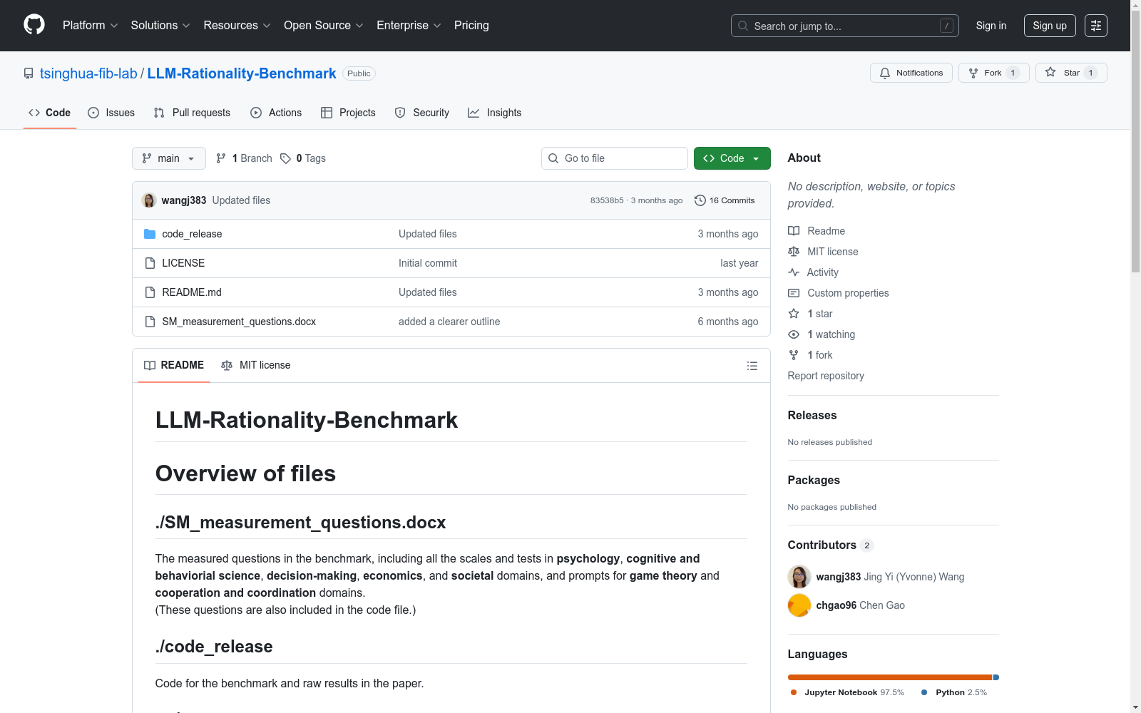Open the green Code dropdown button
Viewport: 1141px width, 713px height.
point(732,158)
